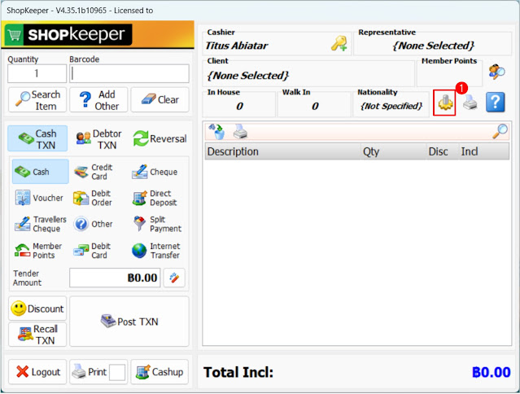Focus the Quantity input field
This screenshot has height=394, width=520.
tap(37, 73)
